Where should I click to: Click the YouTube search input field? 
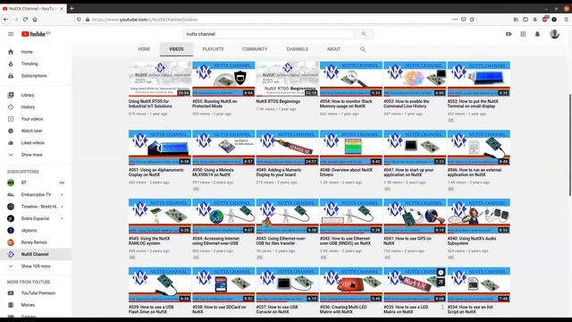(x=268, y=34)
